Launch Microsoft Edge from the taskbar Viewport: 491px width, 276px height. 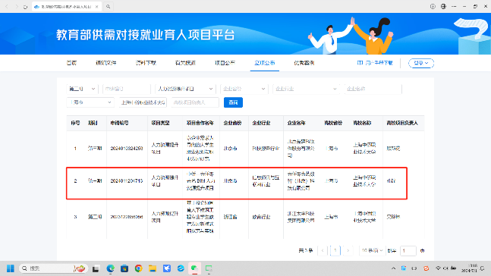point(110,268)
